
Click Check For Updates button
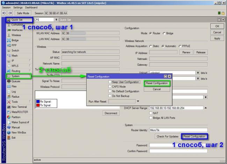tap(168, 136)
